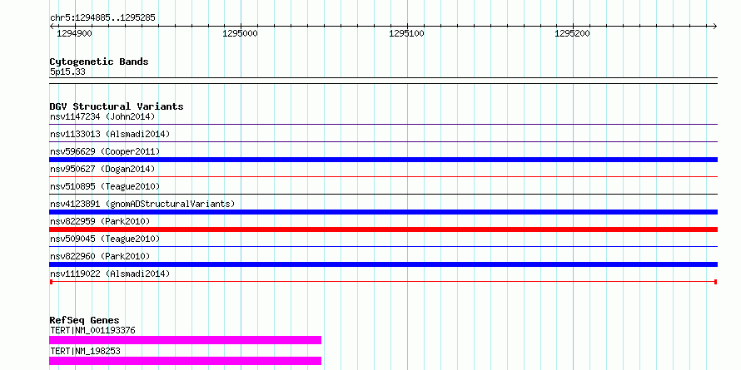Select the 5p15.33 band label
741x370 pixels.
[x=67, y=72]
